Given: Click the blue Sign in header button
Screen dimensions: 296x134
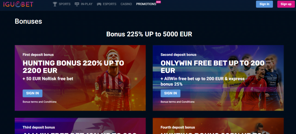Looking at the screenshot, I should (x=264, y=4).
